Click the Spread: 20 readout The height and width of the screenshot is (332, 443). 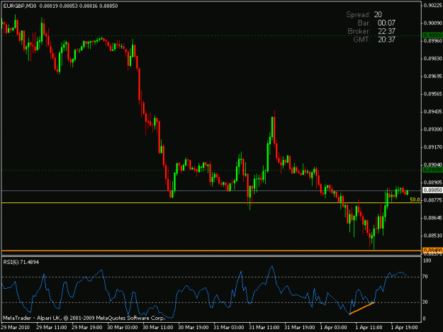tap(364, 15)
